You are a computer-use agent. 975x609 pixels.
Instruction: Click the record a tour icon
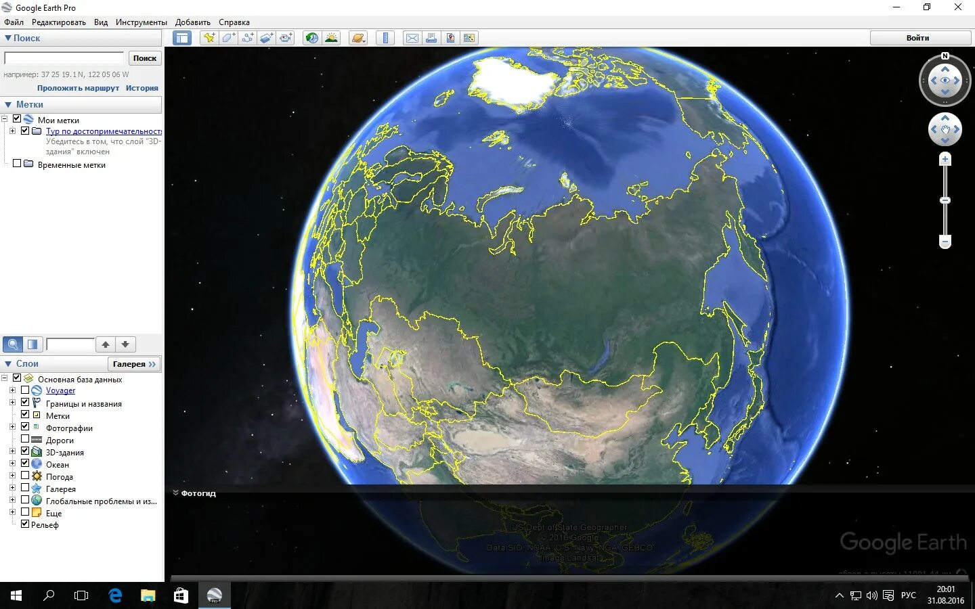tap(286, 38)
